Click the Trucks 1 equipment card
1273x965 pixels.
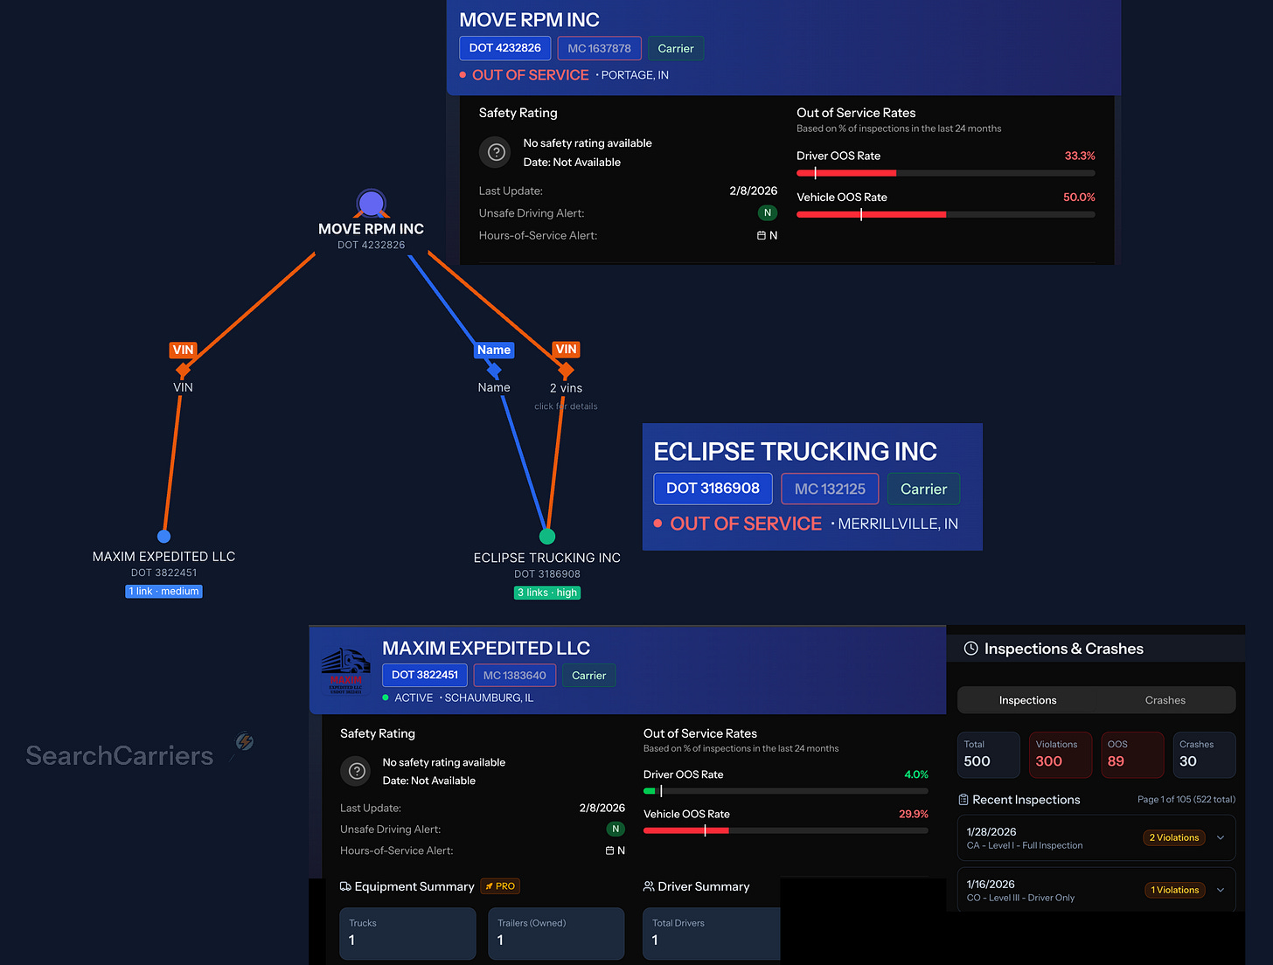407,934
